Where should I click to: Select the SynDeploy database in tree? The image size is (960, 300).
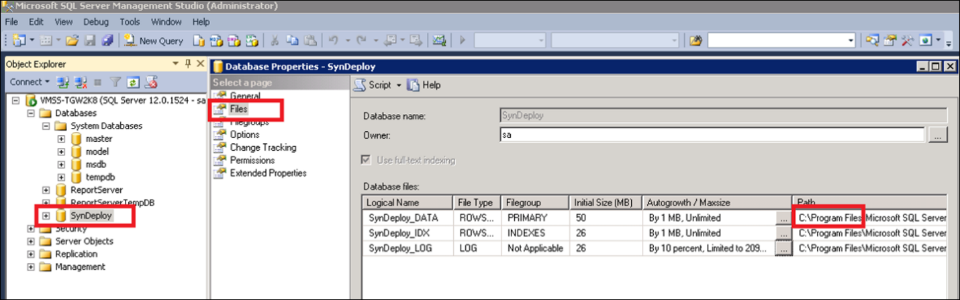click(x=91, y=216)
